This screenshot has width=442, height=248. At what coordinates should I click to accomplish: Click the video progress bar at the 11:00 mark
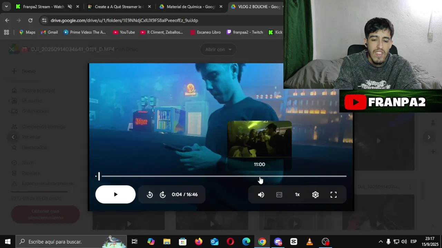click(x=259, y=176)
